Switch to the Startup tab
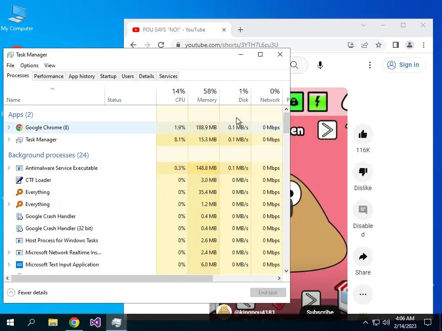This screenshot has width=442, height=331. 108,76
